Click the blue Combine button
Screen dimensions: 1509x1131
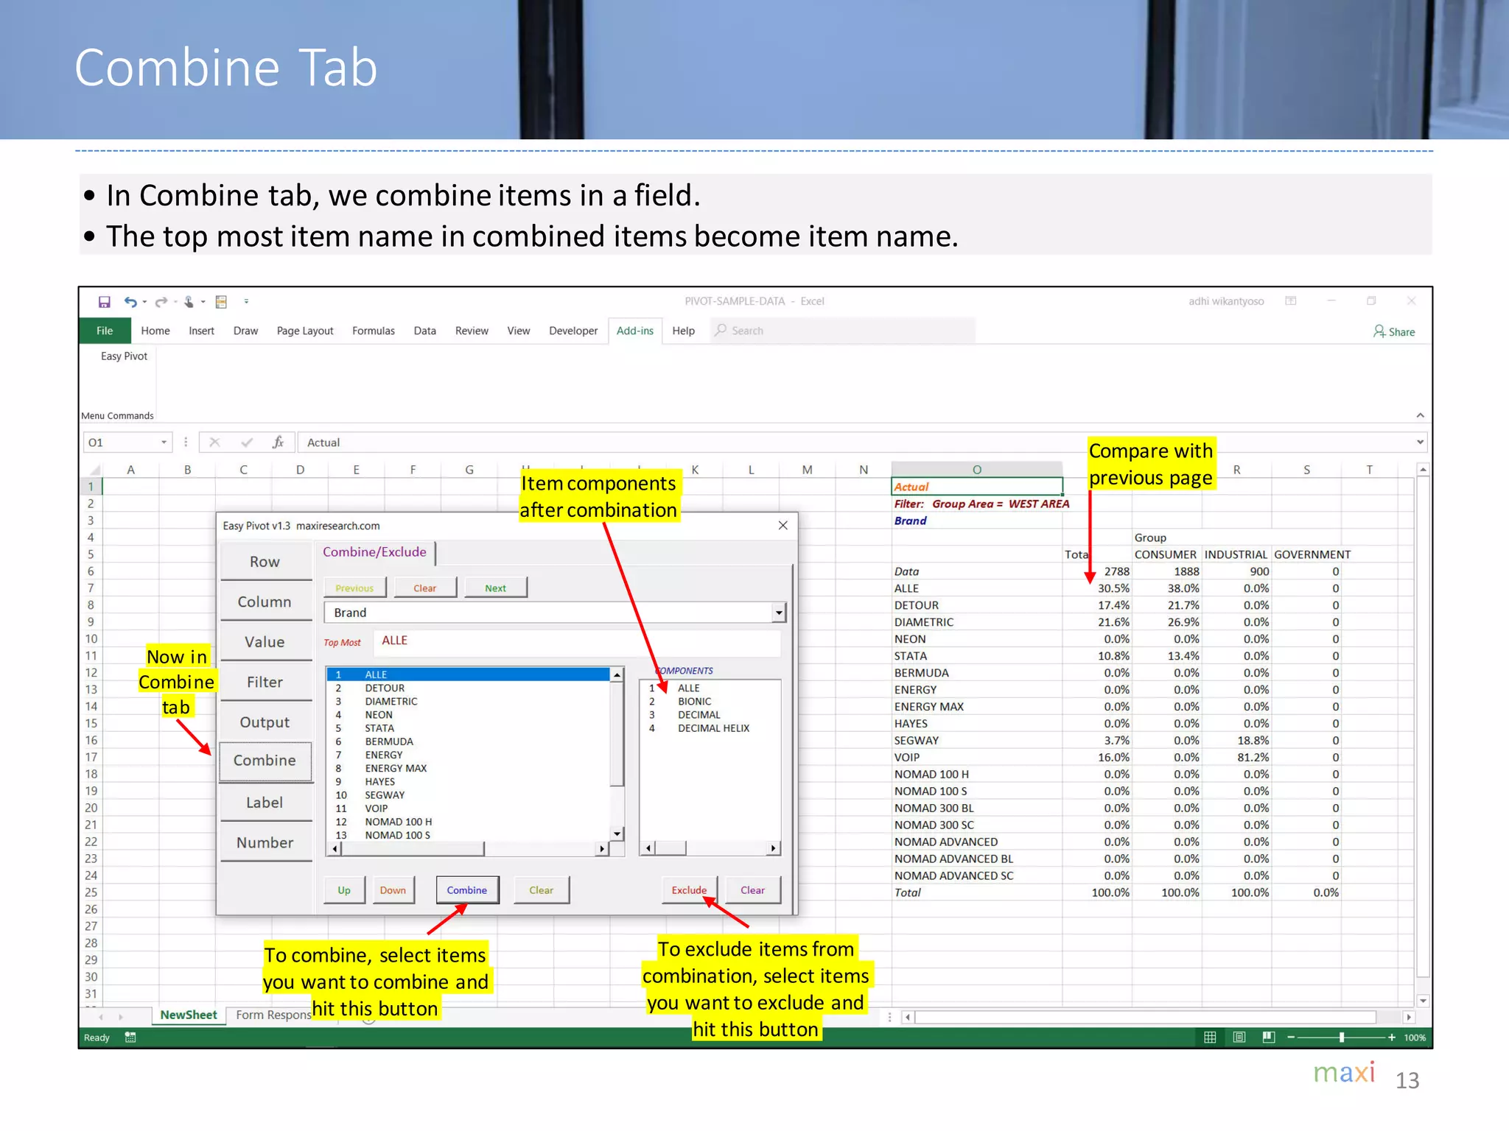point(467,890)
